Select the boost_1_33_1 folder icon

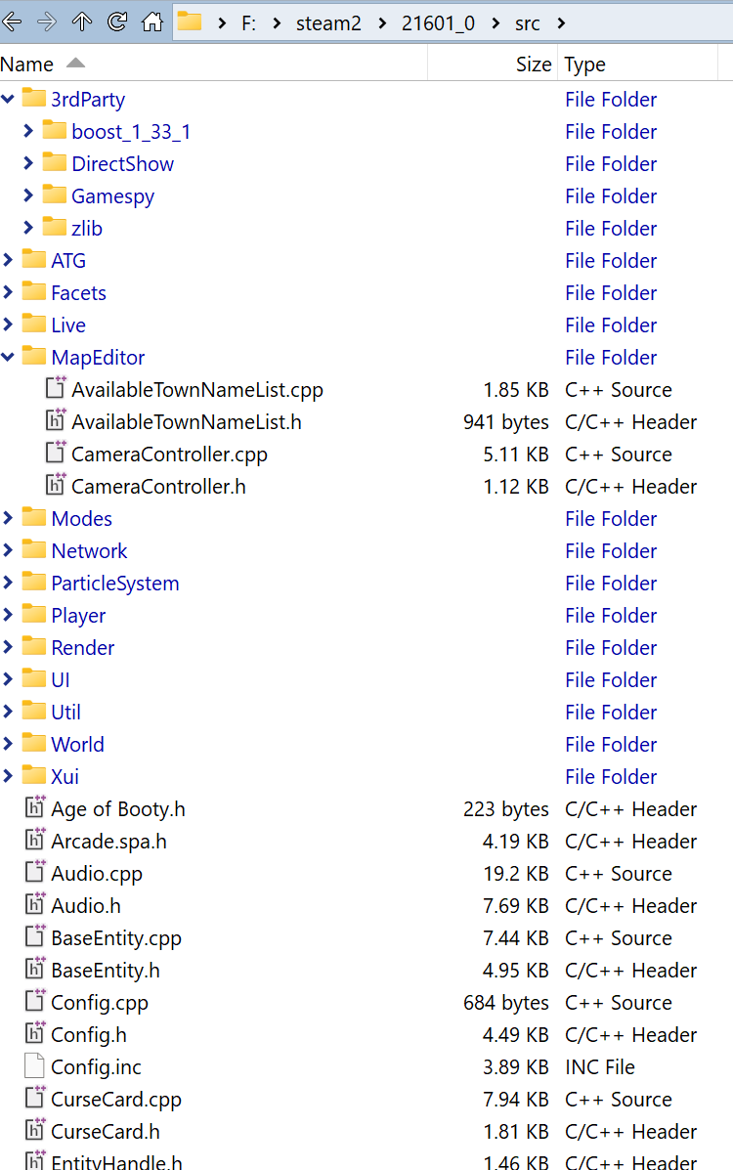pos(55,130)
